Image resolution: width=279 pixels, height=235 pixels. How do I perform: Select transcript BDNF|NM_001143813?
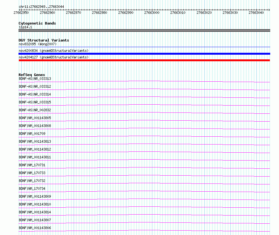(x=35, y=141)
